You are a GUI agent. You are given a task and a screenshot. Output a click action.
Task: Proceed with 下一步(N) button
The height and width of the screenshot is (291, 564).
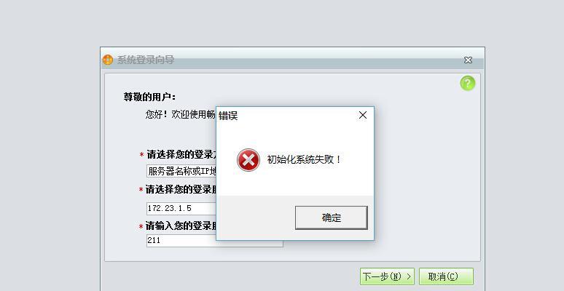[x=387, y=276]
